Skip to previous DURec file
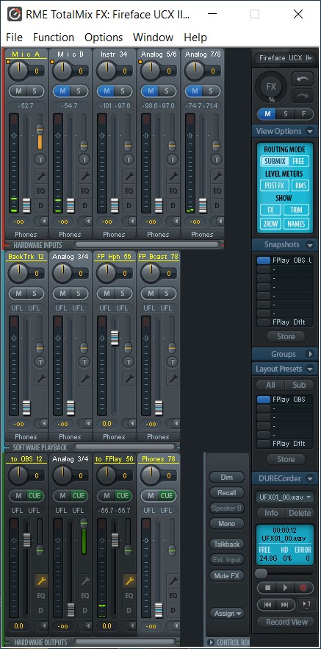Viewport: 321px width, 649px height. 267,605
